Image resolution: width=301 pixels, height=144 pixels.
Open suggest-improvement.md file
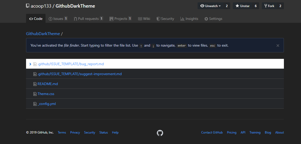(80, 74)
